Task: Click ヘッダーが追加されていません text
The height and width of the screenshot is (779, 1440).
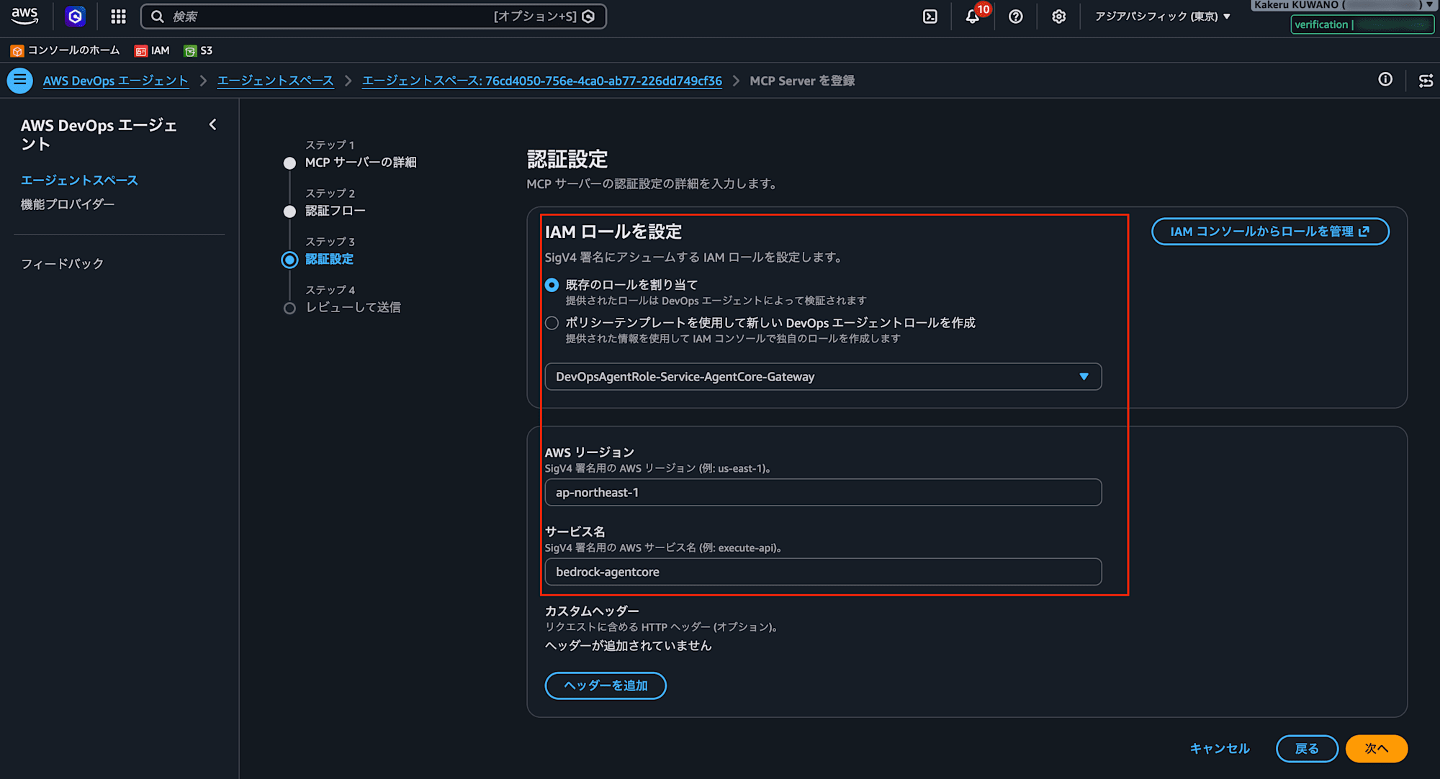Action: (629, 646)
